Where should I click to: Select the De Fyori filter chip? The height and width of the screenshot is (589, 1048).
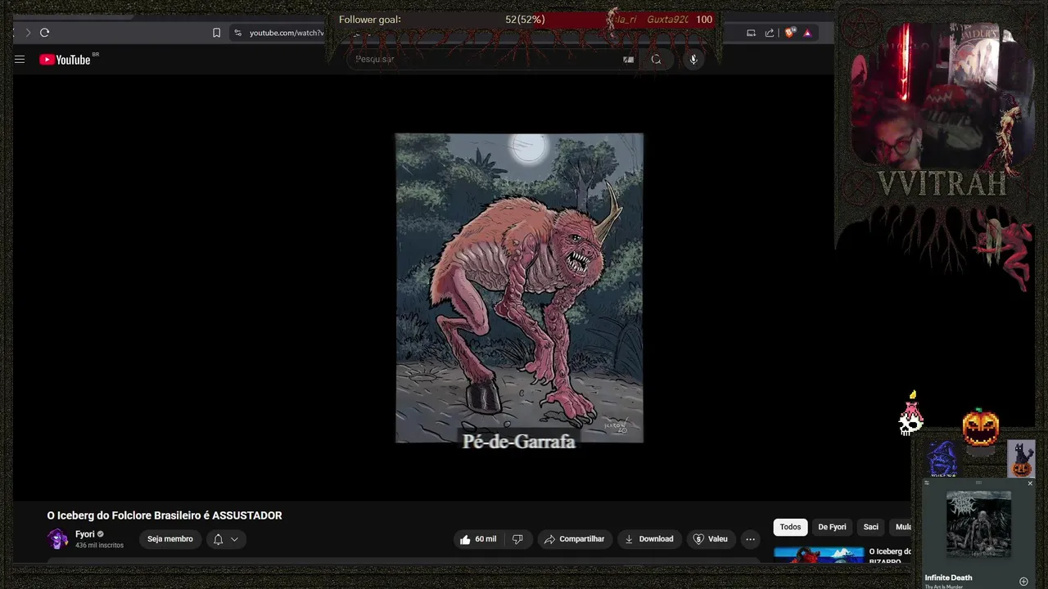(x=832, y=527)
